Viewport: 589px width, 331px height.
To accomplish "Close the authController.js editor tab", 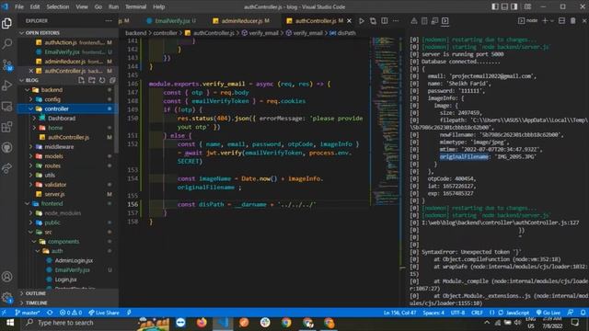I will tap(350, 21).
